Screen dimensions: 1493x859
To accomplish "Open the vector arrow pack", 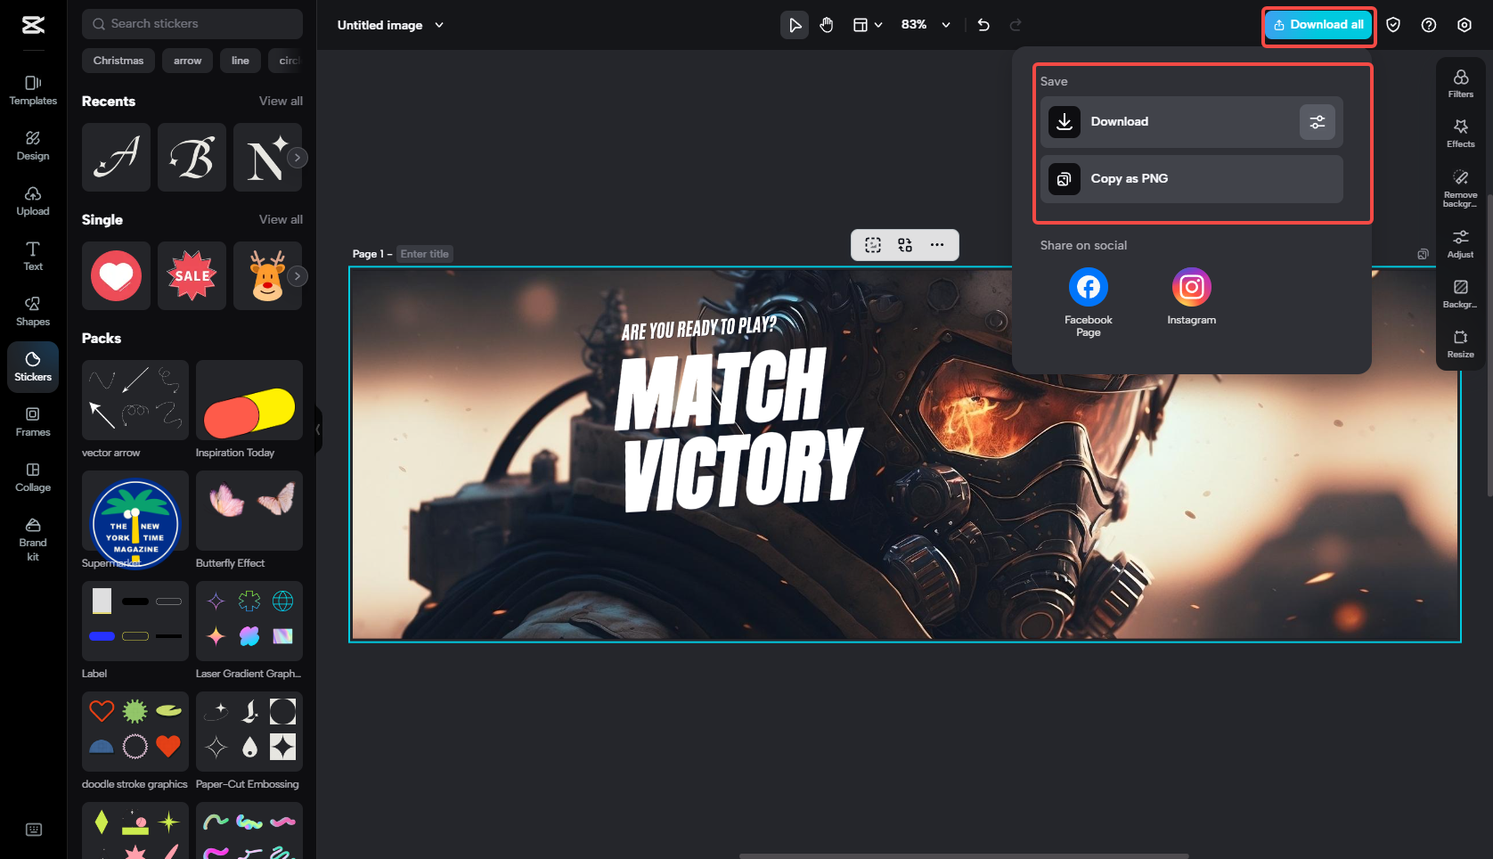I will click(135, 400).
